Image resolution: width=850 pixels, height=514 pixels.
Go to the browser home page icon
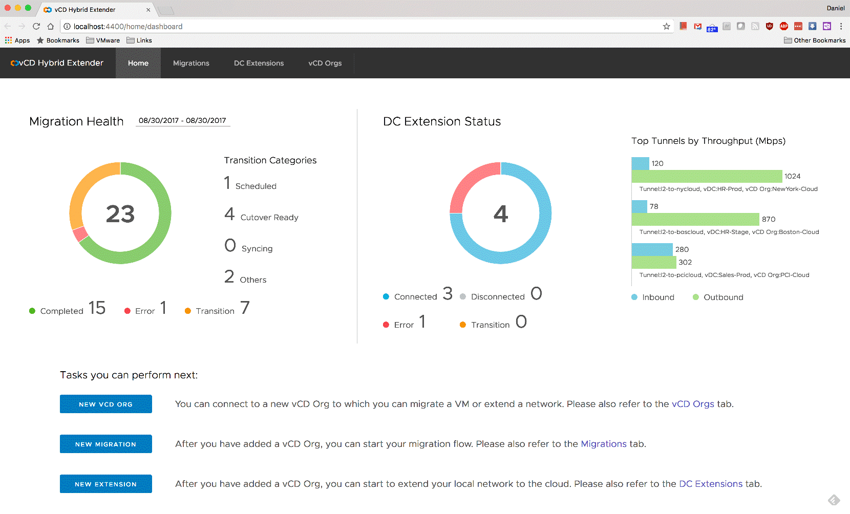click(50, 26)
